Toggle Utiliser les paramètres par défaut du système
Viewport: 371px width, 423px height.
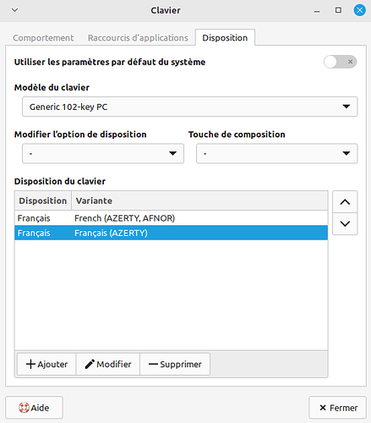pyautogui.click(x=340, y=62)
